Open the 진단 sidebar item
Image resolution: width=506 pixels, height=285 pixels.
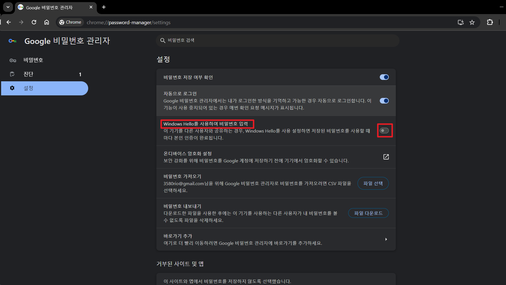(45, 74)
